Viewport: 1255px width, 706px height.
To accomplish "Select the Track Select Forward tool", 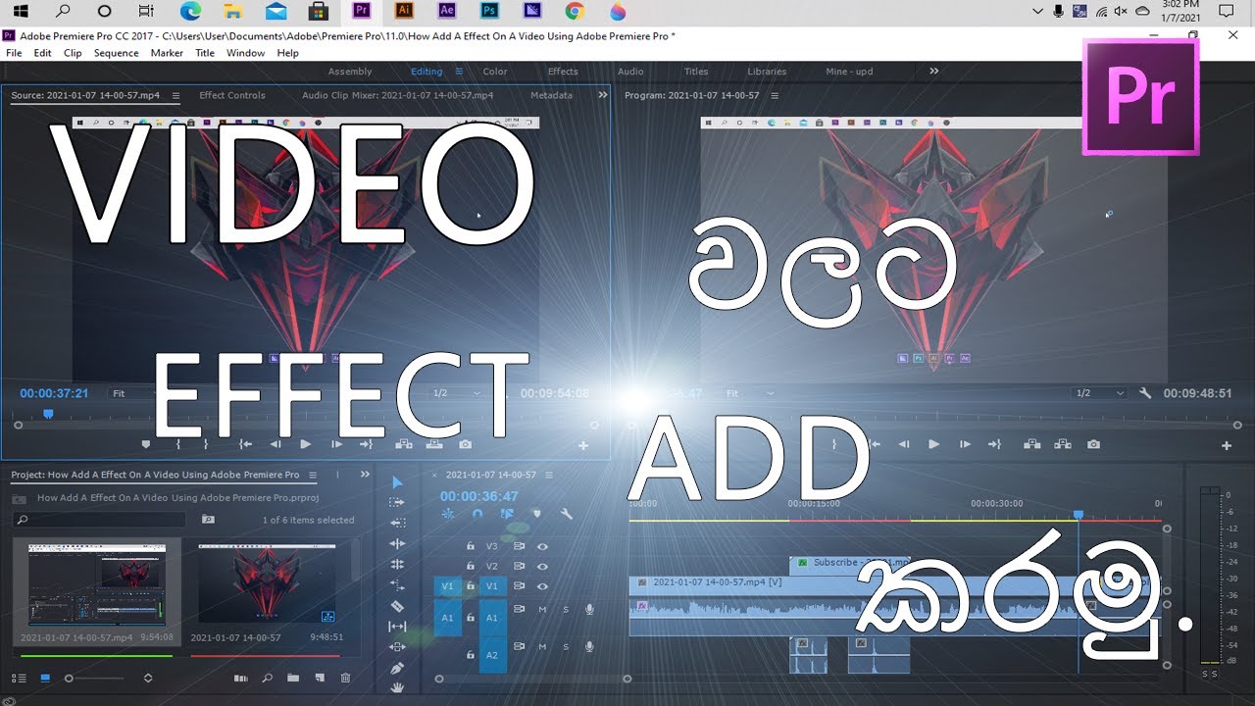I will 397,502.
